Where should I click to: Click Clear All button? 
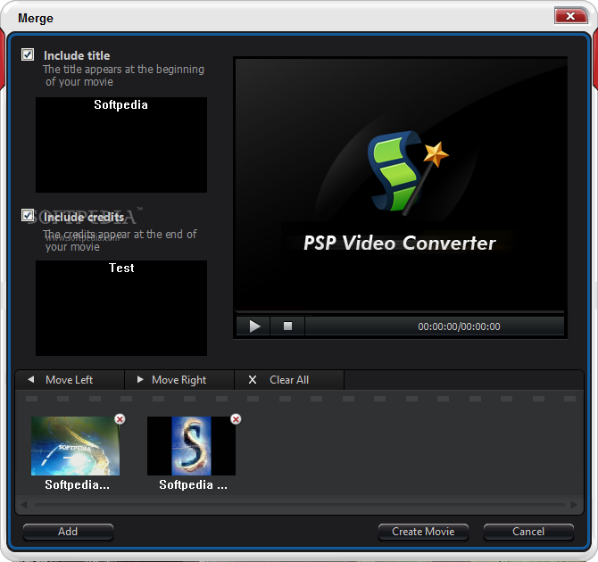point(289,380)
